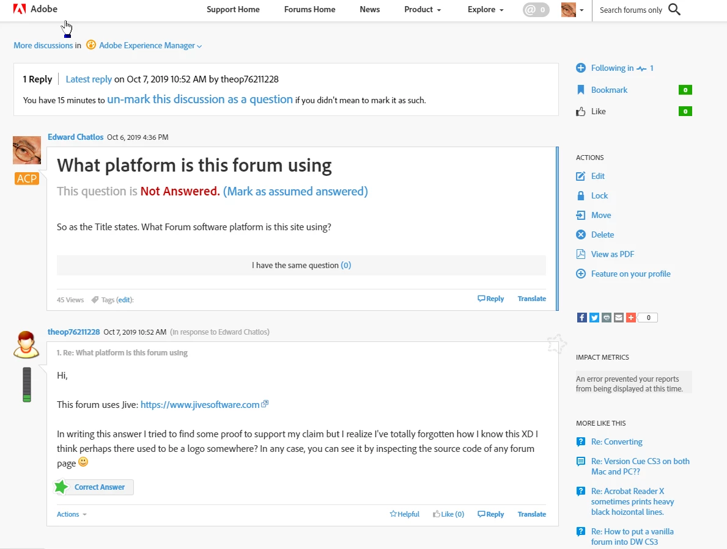Click the @ mentions notification badge
This screenshot has width=727, height=549.
tap(536, 10)
